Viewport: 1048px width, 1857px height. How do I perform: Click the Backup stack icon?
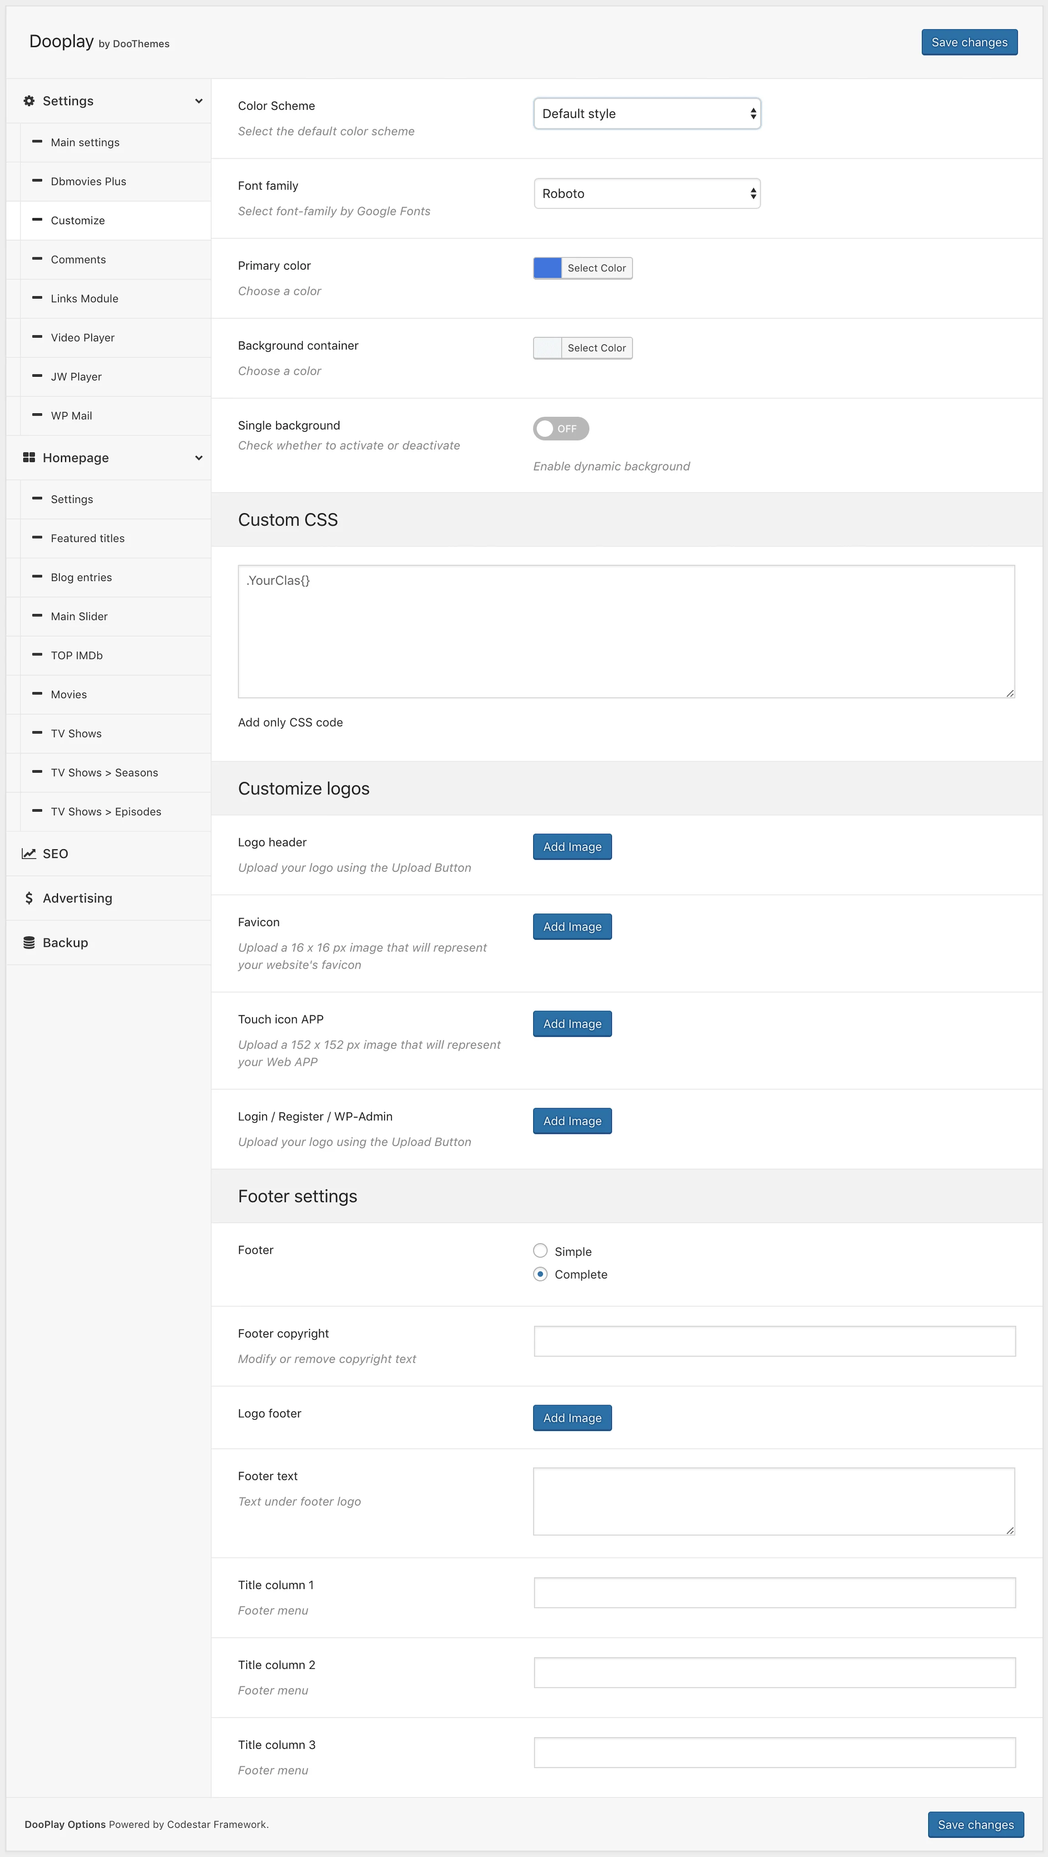pos(28,941)
